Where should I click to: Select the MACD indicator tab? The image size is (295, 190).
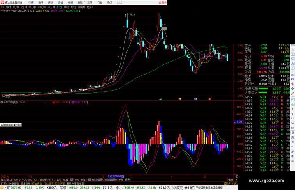(17, 180)
